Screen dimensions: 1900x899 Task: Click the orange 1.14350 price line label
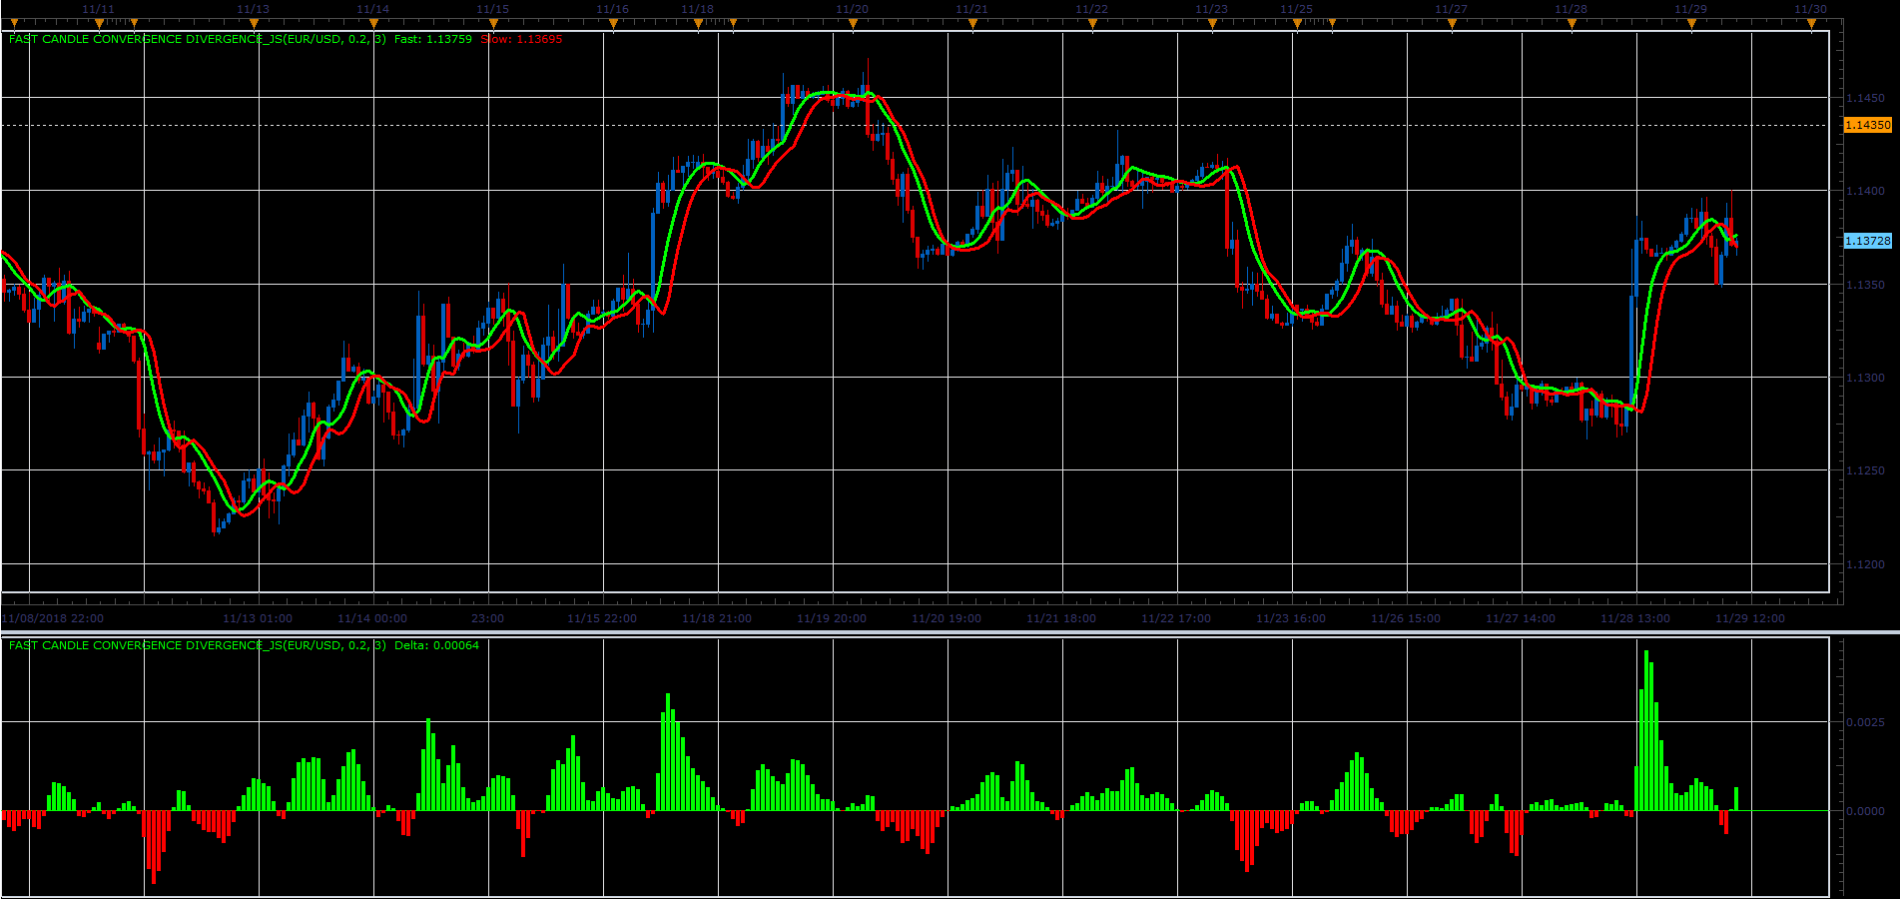[x=1867, y=125]
